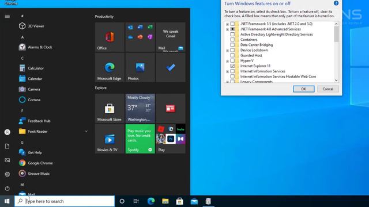Enable Data Center Bridging checkbox
Image resolution: width=369 pixels, height=207 pixels.
point(232,45)
